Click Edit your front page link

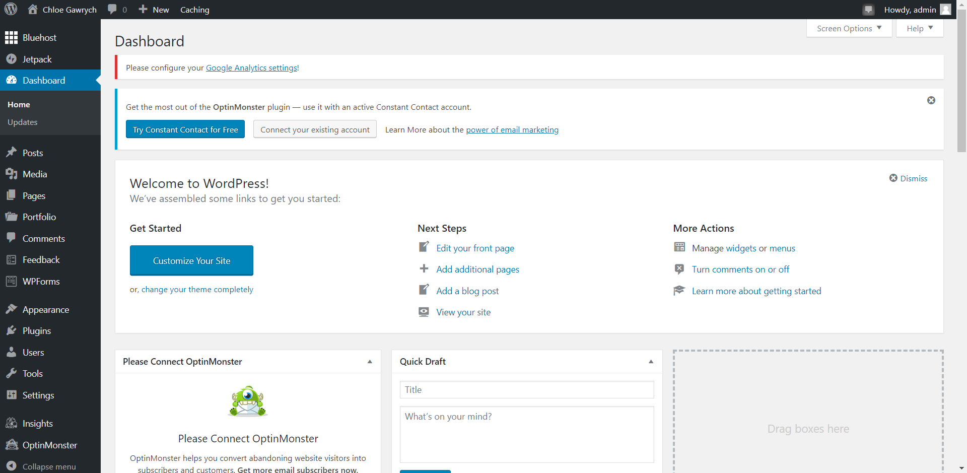475,248
